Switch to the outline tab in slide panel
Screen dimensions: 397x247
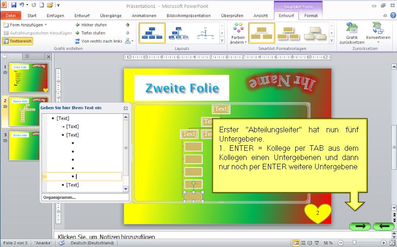27,56
